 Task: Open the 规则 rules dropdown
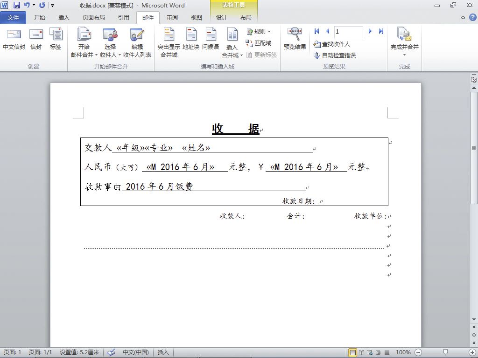click(259, 31)
